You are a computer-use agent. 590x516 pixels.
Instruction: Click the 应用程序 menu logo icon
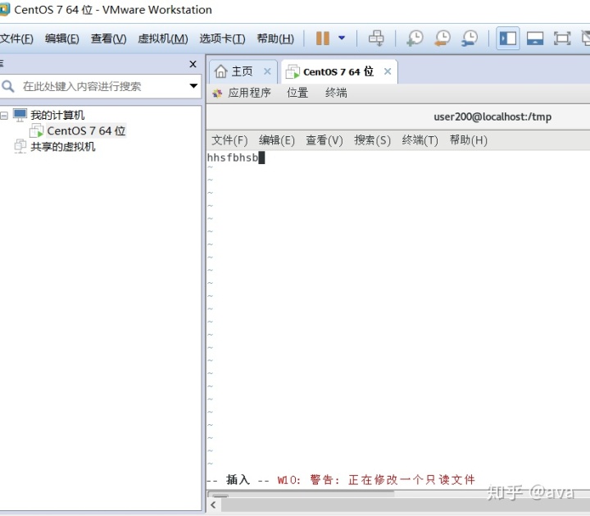coord(217,93)
